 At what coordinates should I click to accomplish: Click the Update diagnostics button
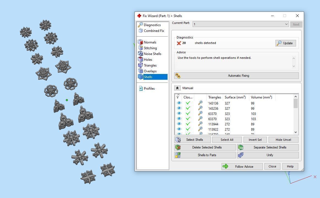[286, 43]
